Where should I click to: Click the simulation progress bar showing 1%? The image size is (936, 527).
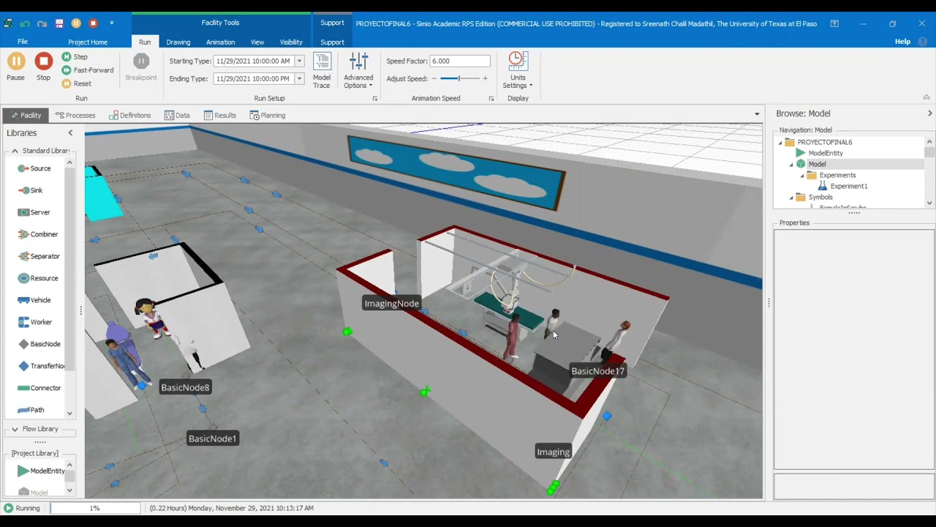click(95, 508)
